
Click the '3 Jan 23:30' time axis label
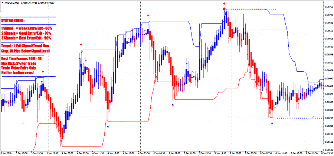52,153
